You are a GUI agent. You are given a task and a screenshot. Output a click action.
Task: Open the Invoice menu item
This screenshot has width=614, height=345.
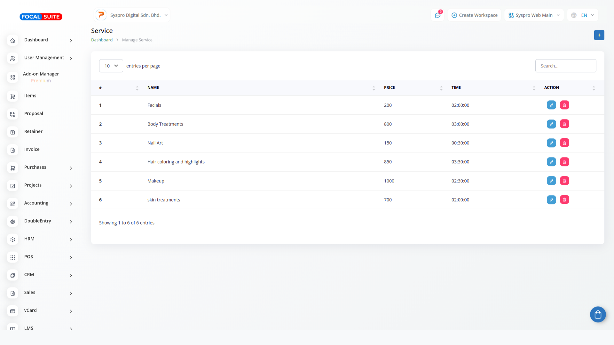(x=32, y=149)
